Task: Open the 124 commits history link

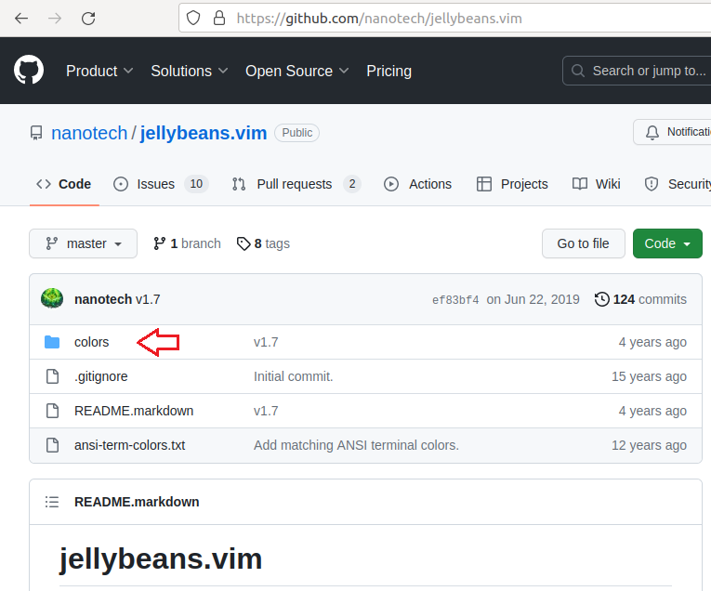Action: [x=640, y=299]
